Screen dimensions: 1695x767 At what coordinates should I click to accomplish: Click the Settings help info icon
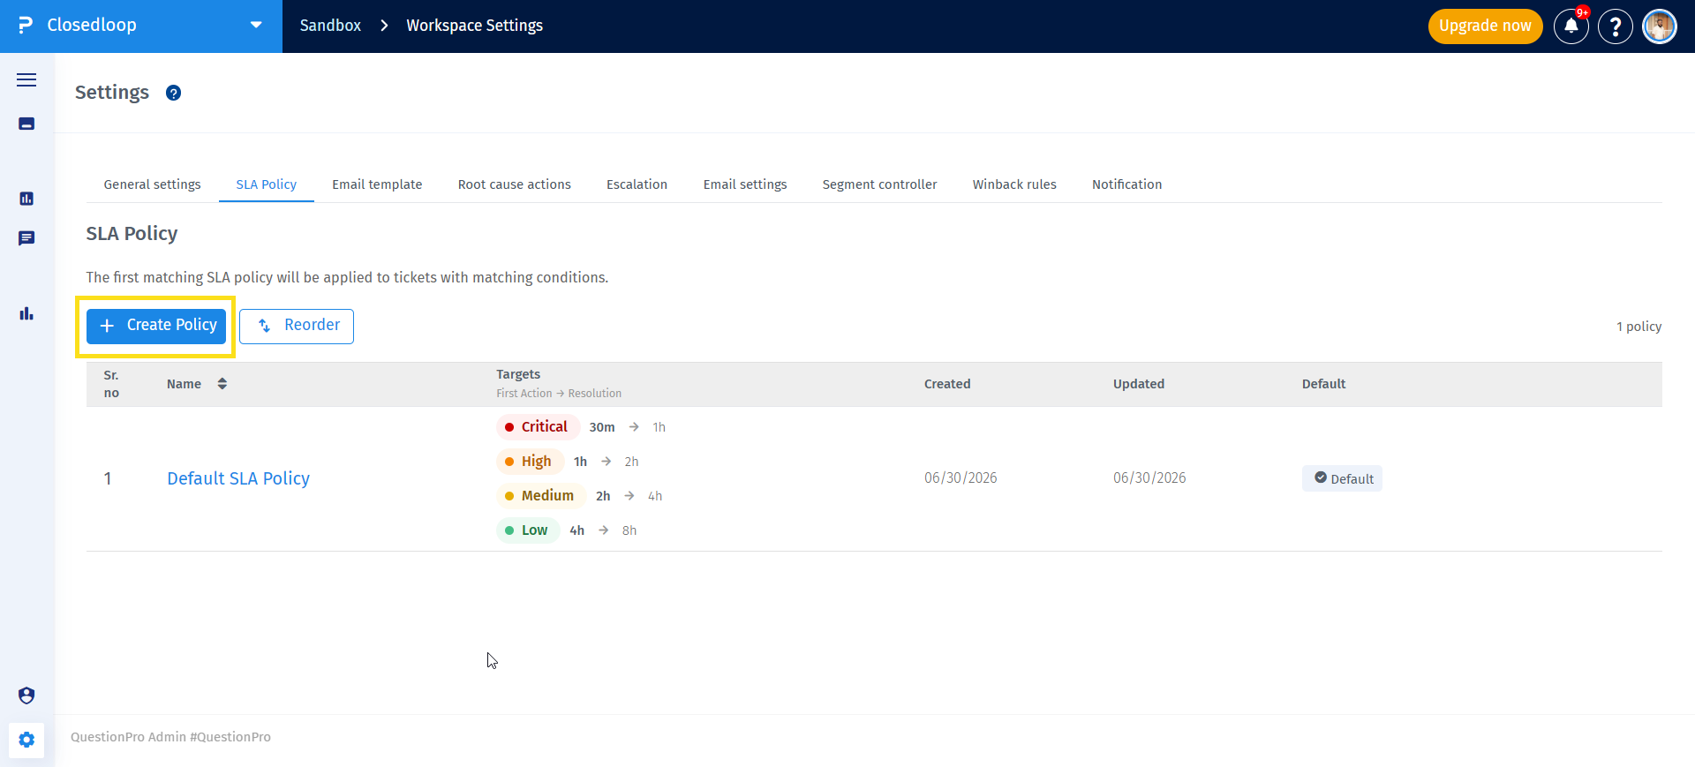[x=174, y=93]
